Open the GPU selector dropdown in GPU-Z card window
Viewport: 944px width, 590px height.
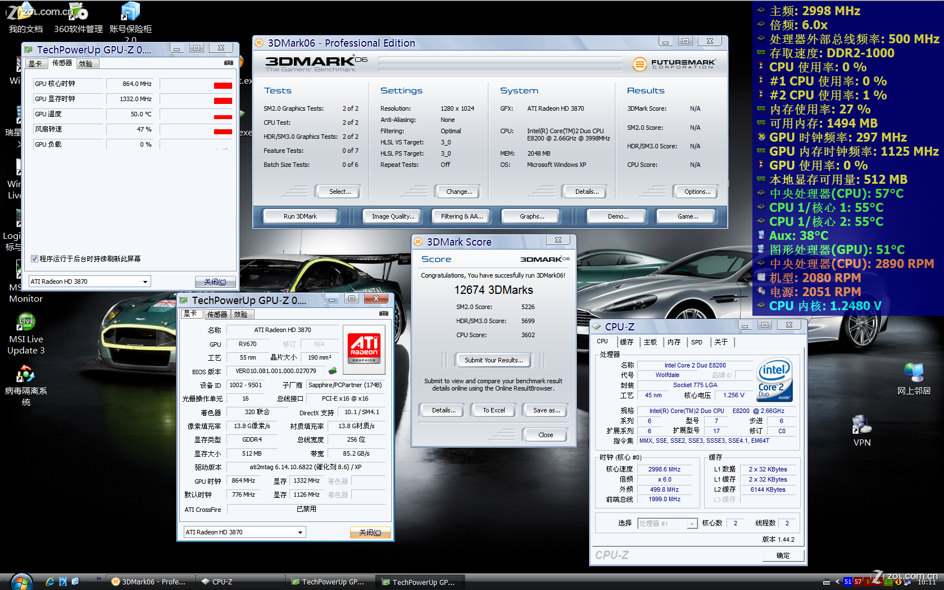pos(300,532)
